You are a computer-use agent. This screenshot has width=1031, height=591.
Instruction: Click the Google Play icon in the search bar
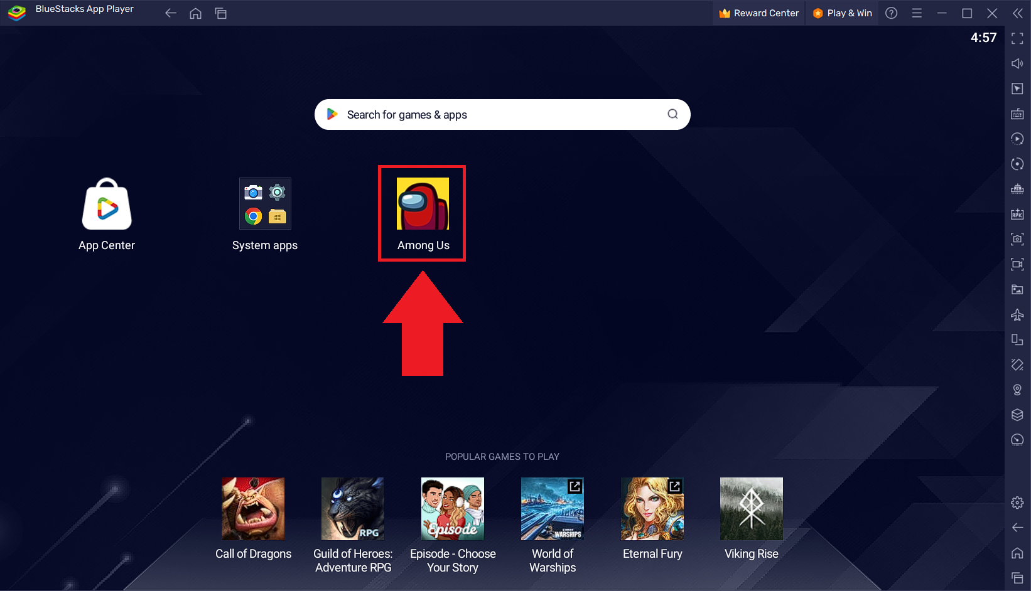(332, 114)
